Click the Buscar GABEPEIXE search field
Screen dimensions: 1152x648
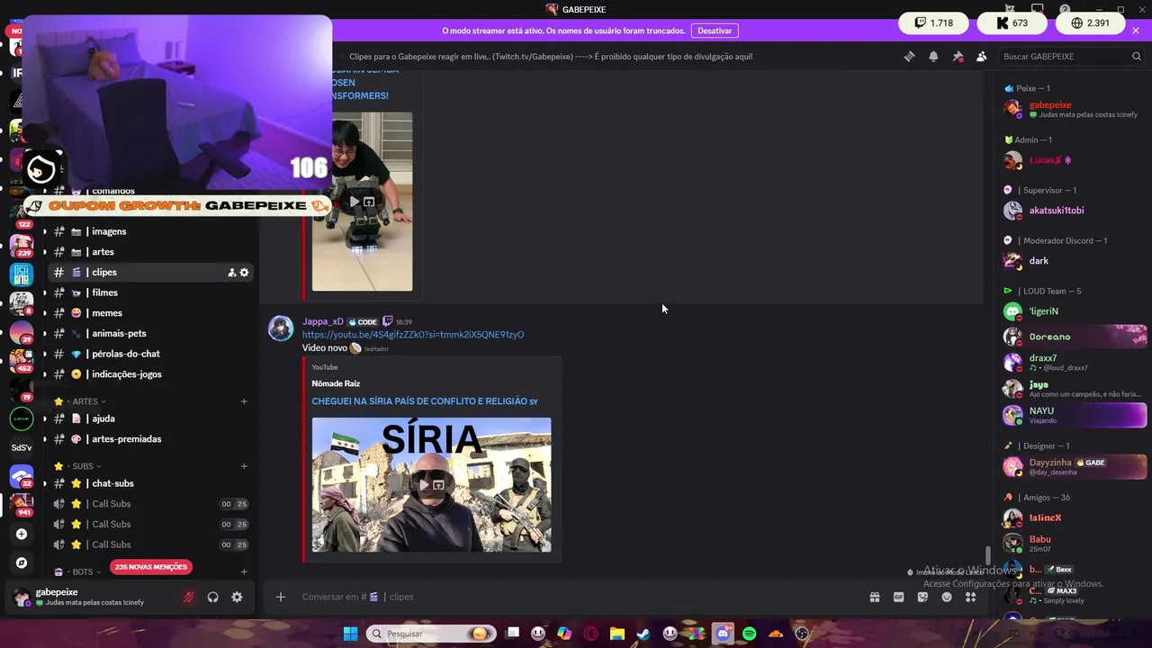tap(1072, 56)
